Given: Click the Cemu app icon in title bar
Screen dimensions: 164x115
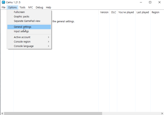Looking at the screenshot, I should click(x=3, y=2).
